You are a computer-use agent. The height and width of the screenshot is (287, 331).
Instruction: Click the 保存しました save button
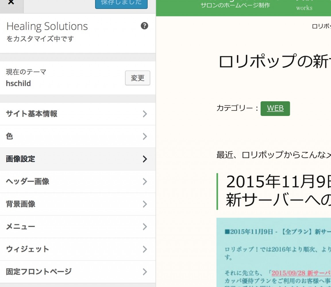[121, 3]
